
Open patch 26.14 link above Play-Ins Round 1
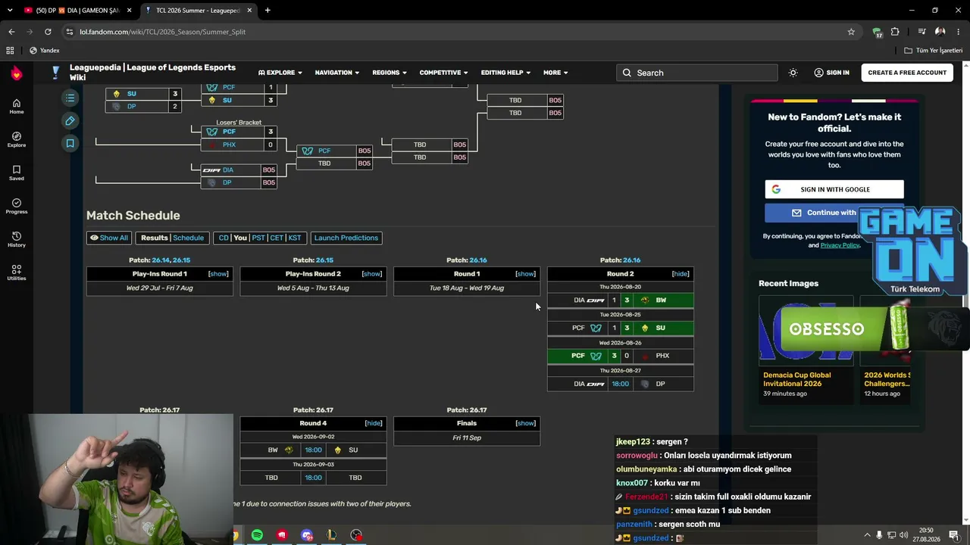point(161,260)
